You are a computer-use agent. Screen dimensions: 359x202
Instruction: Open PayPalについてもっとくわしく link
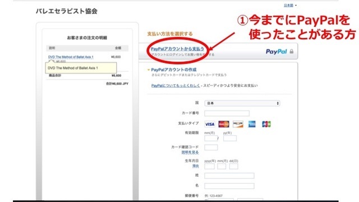click(x=176, y=85)
